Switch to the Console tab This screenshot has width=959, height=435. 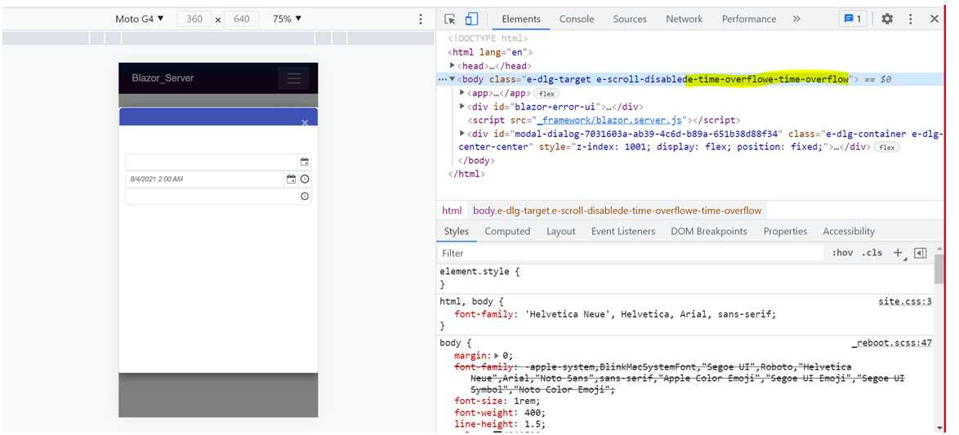click(x=577, y=19)
